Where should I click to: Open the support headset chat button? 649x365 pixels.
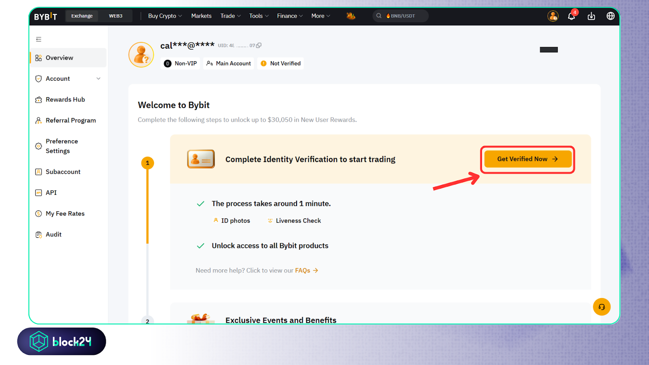(602, 307)
